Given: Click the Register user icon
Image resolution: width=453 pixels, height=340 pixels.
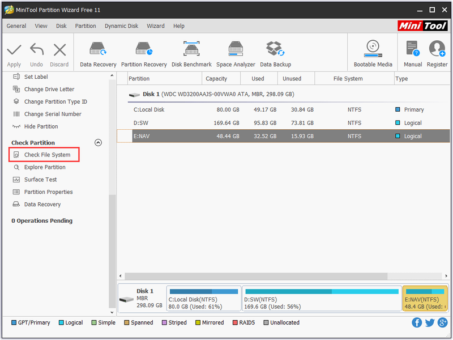Looking at the screenshot, I should click(x=437, y=54).
